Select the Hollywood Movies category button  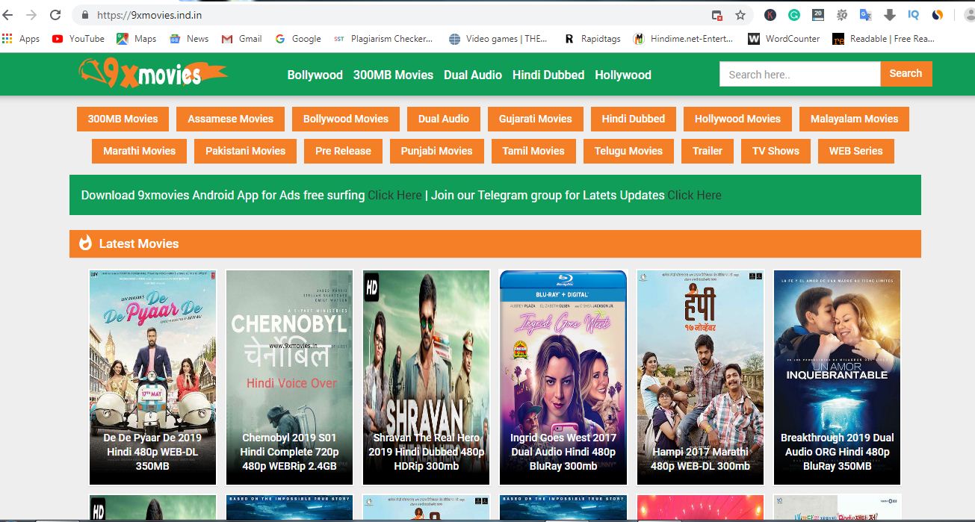click(x=737, y=119)
